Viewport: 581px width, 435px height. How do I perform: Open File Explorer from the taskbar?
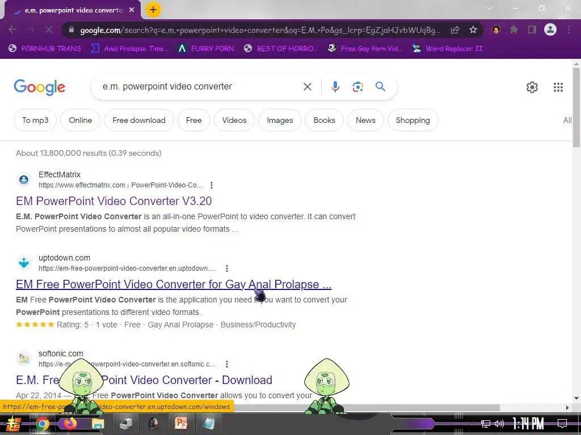98,424
